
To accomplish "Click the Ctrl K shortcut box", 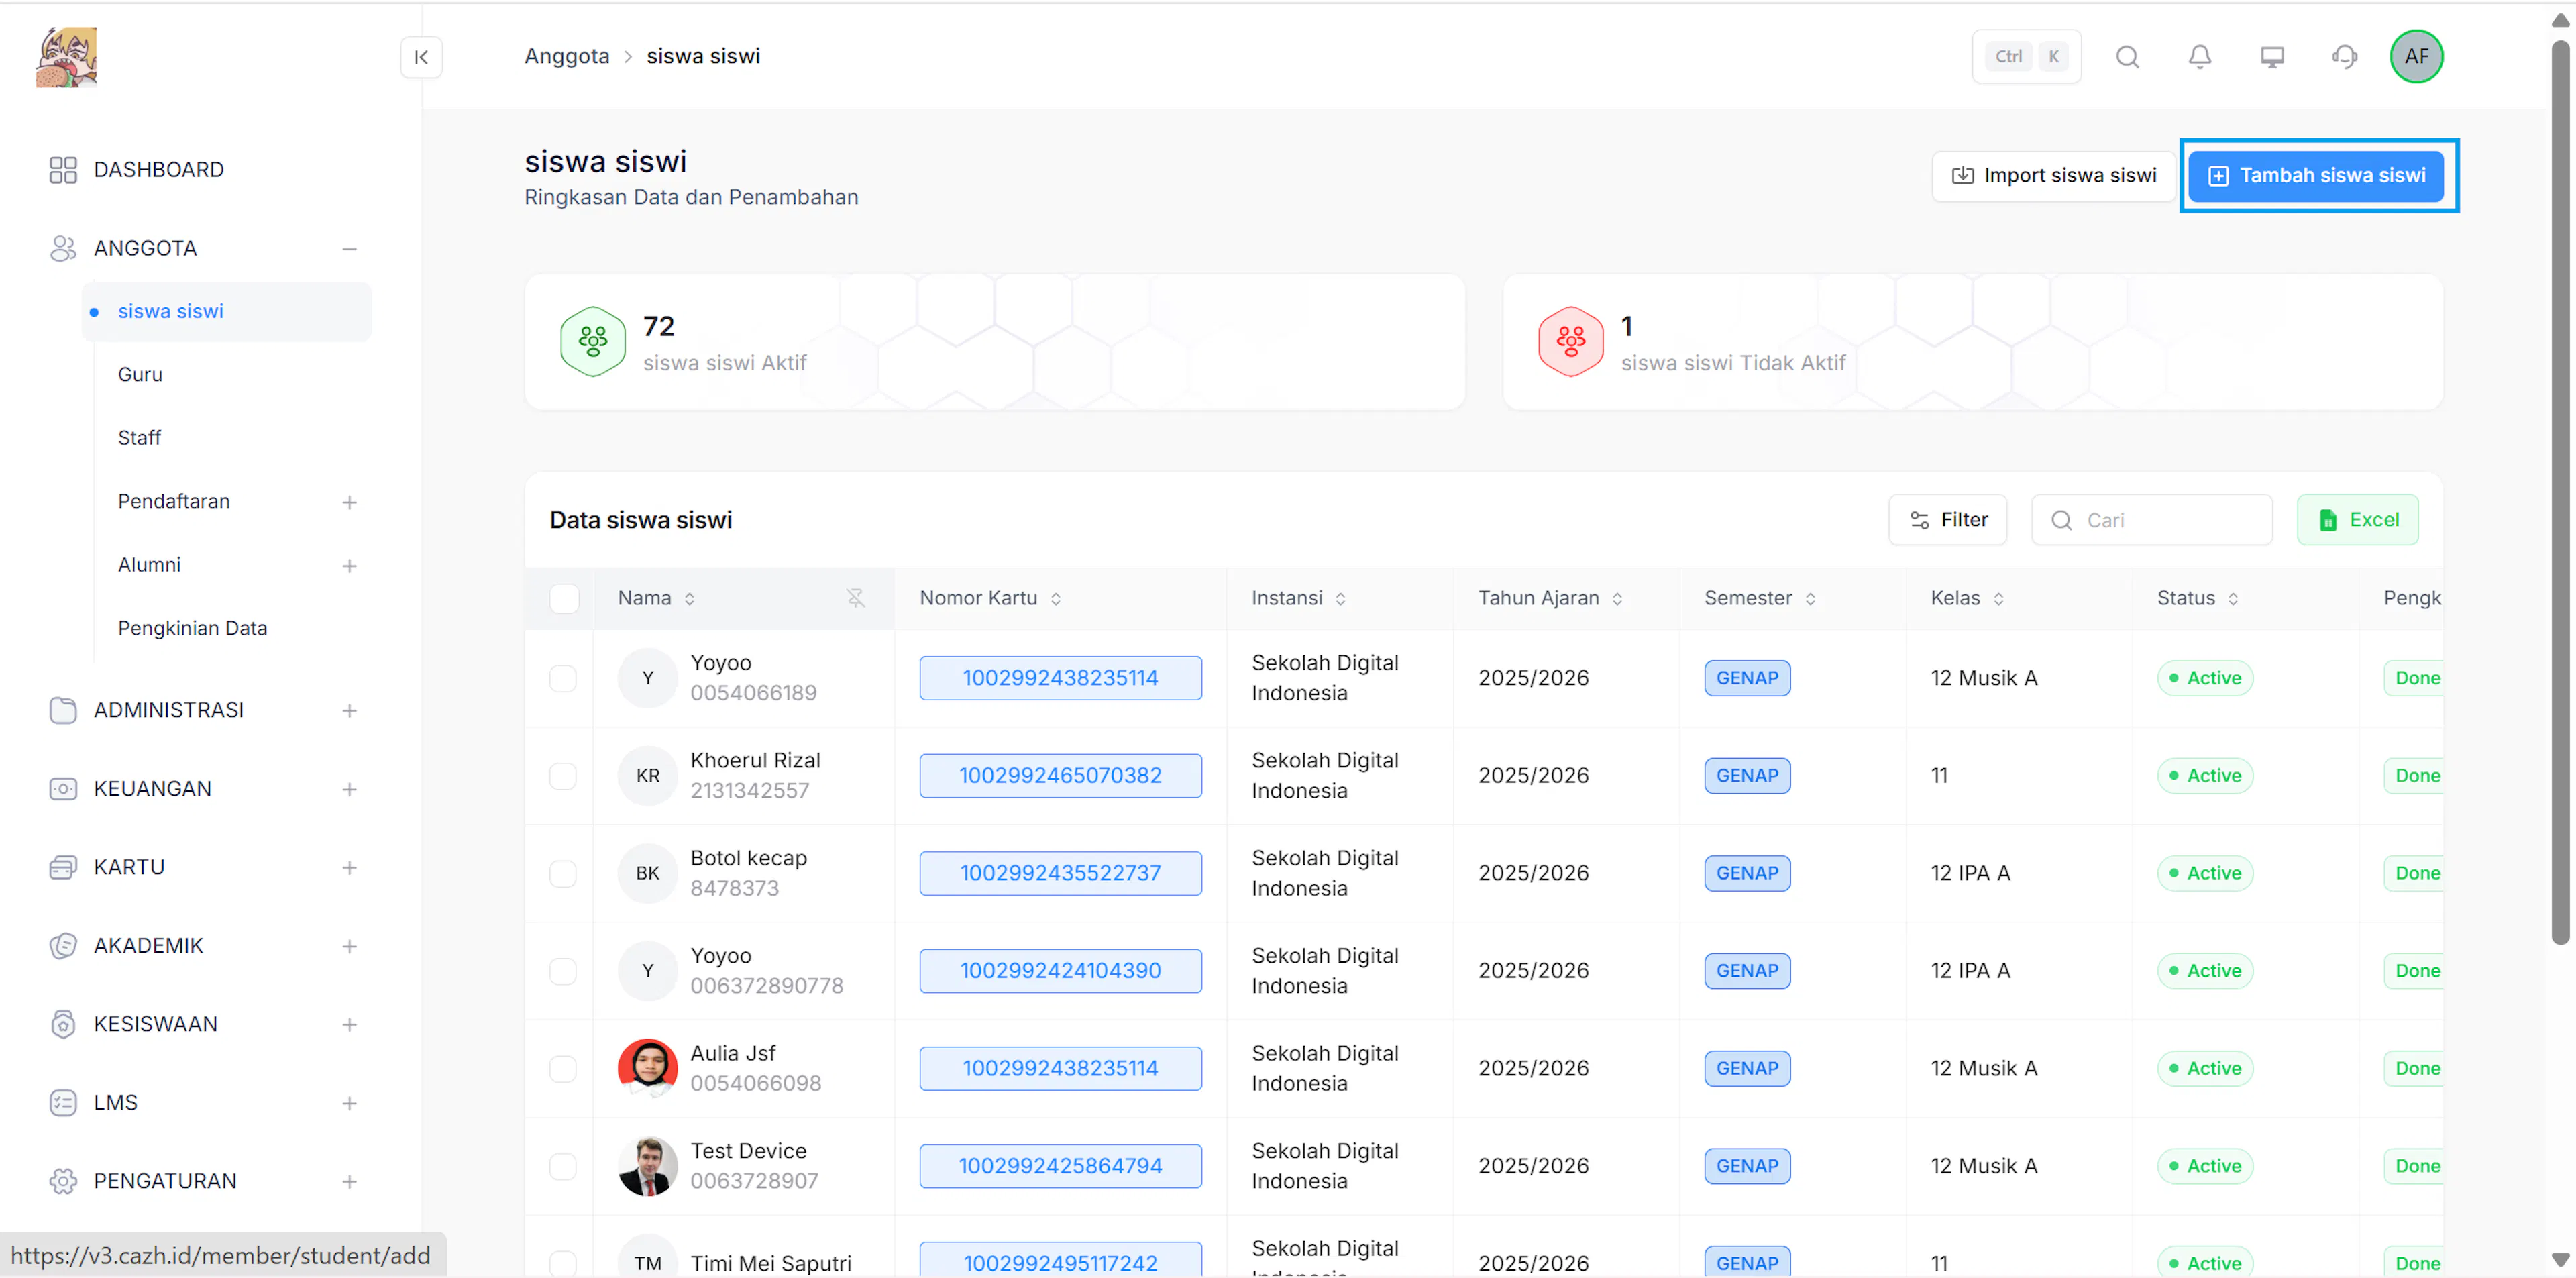I will (2026, 57).
